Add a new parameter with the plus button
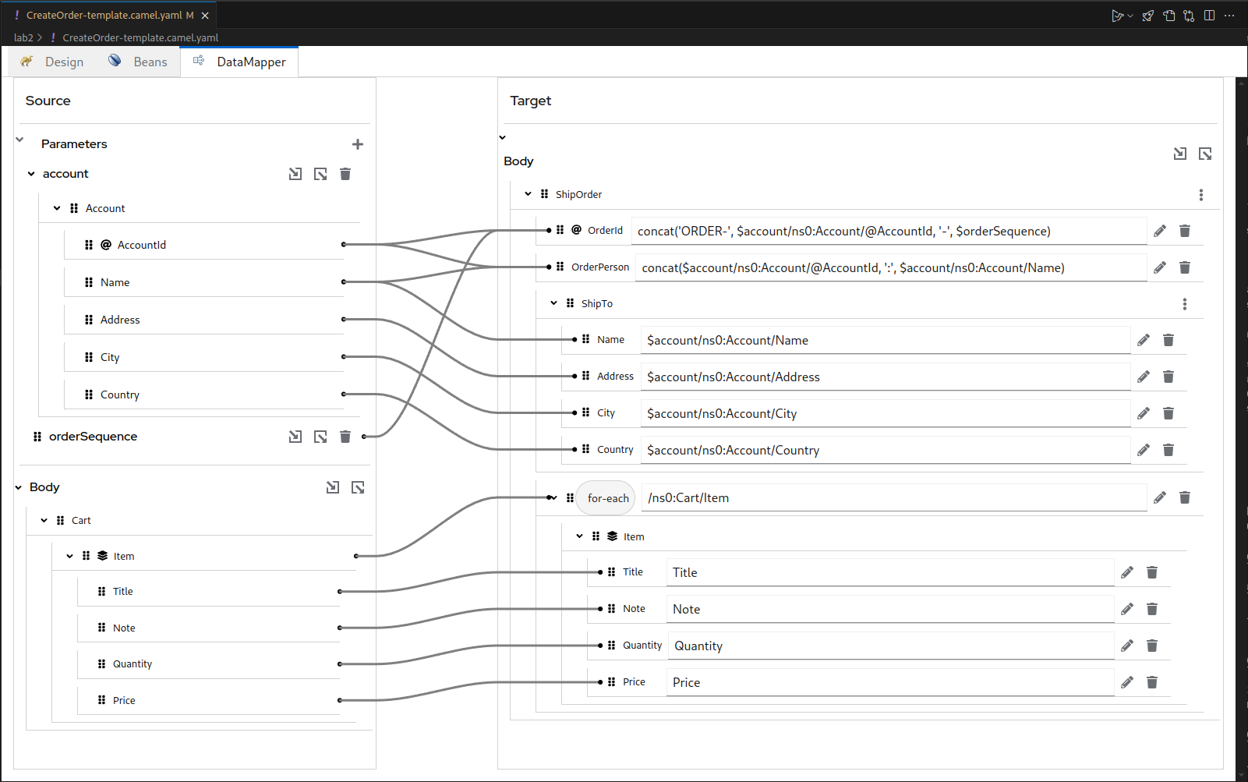 click(x=358, y=144)
